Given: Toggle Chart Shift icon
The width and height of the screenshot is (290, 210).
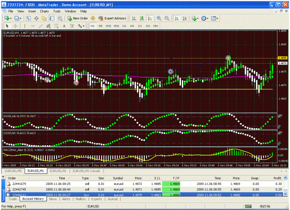Looking at the screenshot, I should tap(185, 18).
